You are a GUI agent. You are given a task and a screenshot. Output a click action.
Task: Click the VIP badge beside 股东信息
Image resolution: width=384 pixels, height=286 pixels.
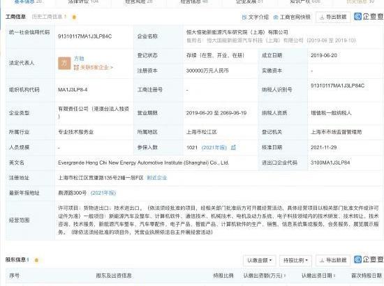pyautogui.click(x=36, y=260)
